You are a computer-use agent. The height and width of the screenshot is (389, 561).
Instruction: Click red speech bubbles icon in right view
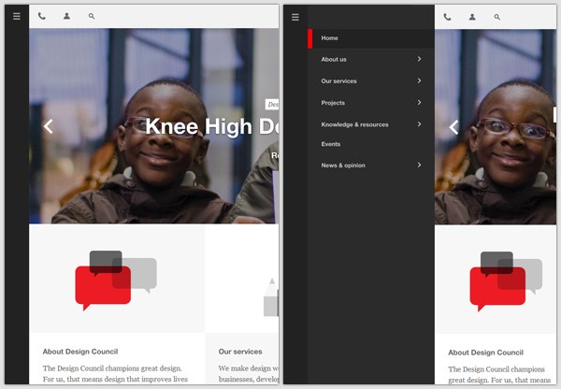click(506, 281)
